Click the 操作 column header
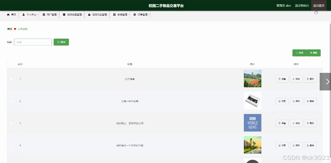Image resolution: width=331 pixels, height=163 pixels. 296,64
